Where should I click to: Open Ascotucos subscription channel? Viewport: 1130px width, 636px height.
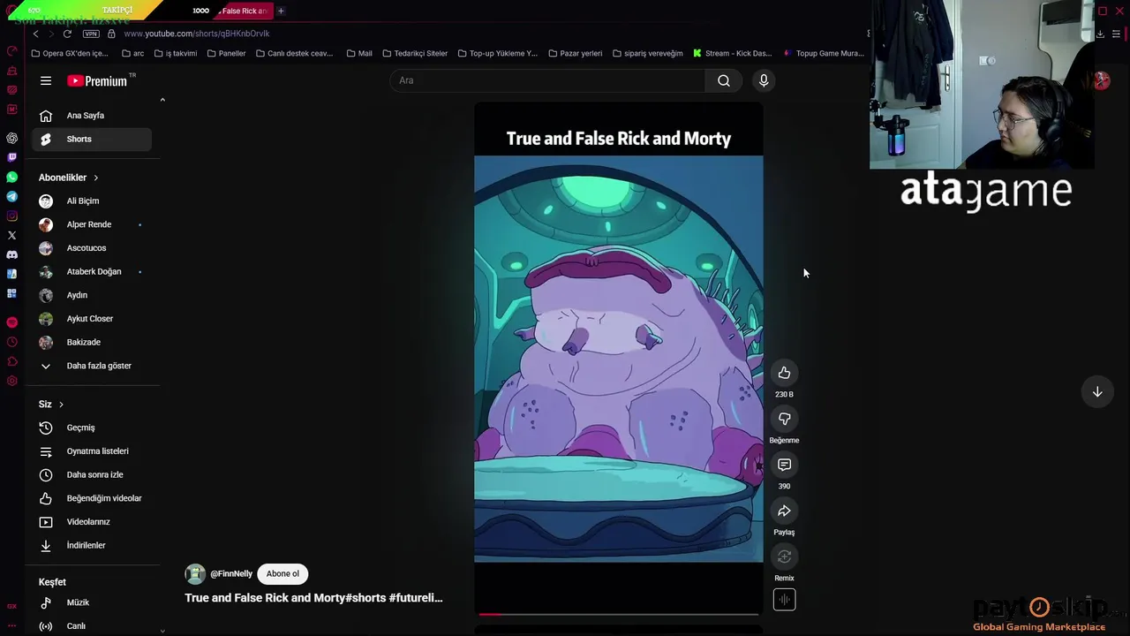[x=91, y=248]
